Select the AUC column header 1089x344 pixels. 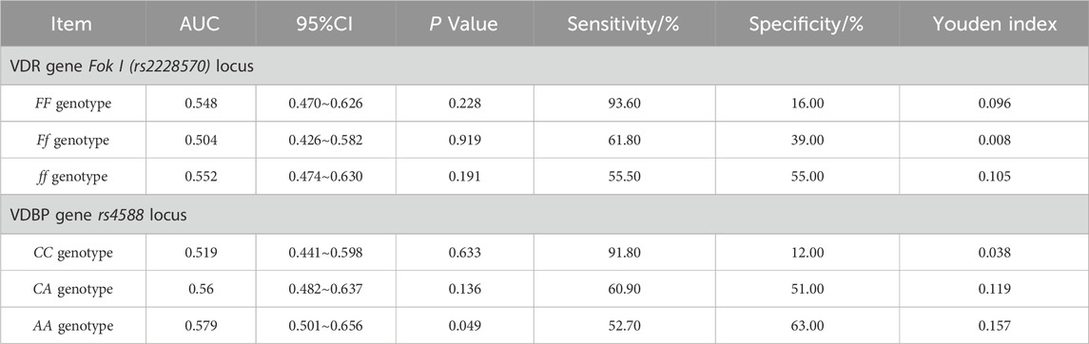tap(200, 24)
